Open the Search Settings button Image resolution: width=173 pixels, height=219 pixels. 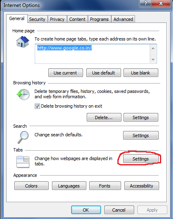point(141,135)
